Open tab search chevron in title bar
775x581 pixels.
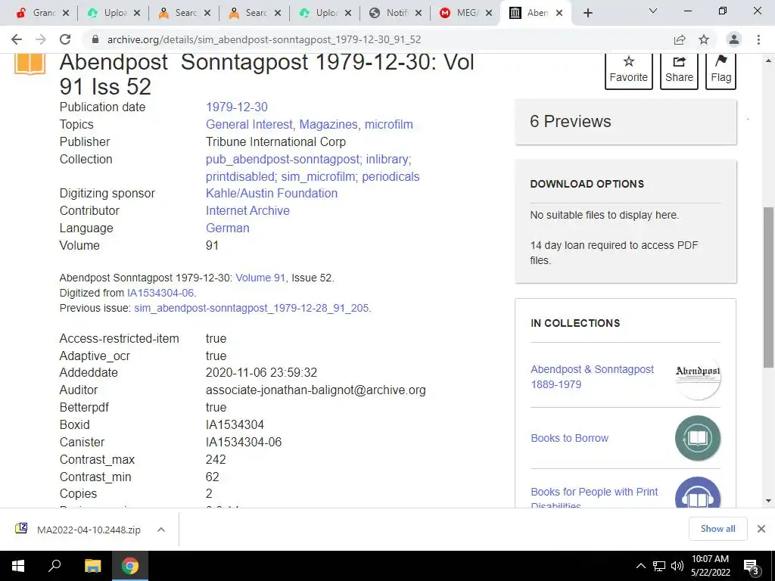pyautogui.click(x=653, y=11)
